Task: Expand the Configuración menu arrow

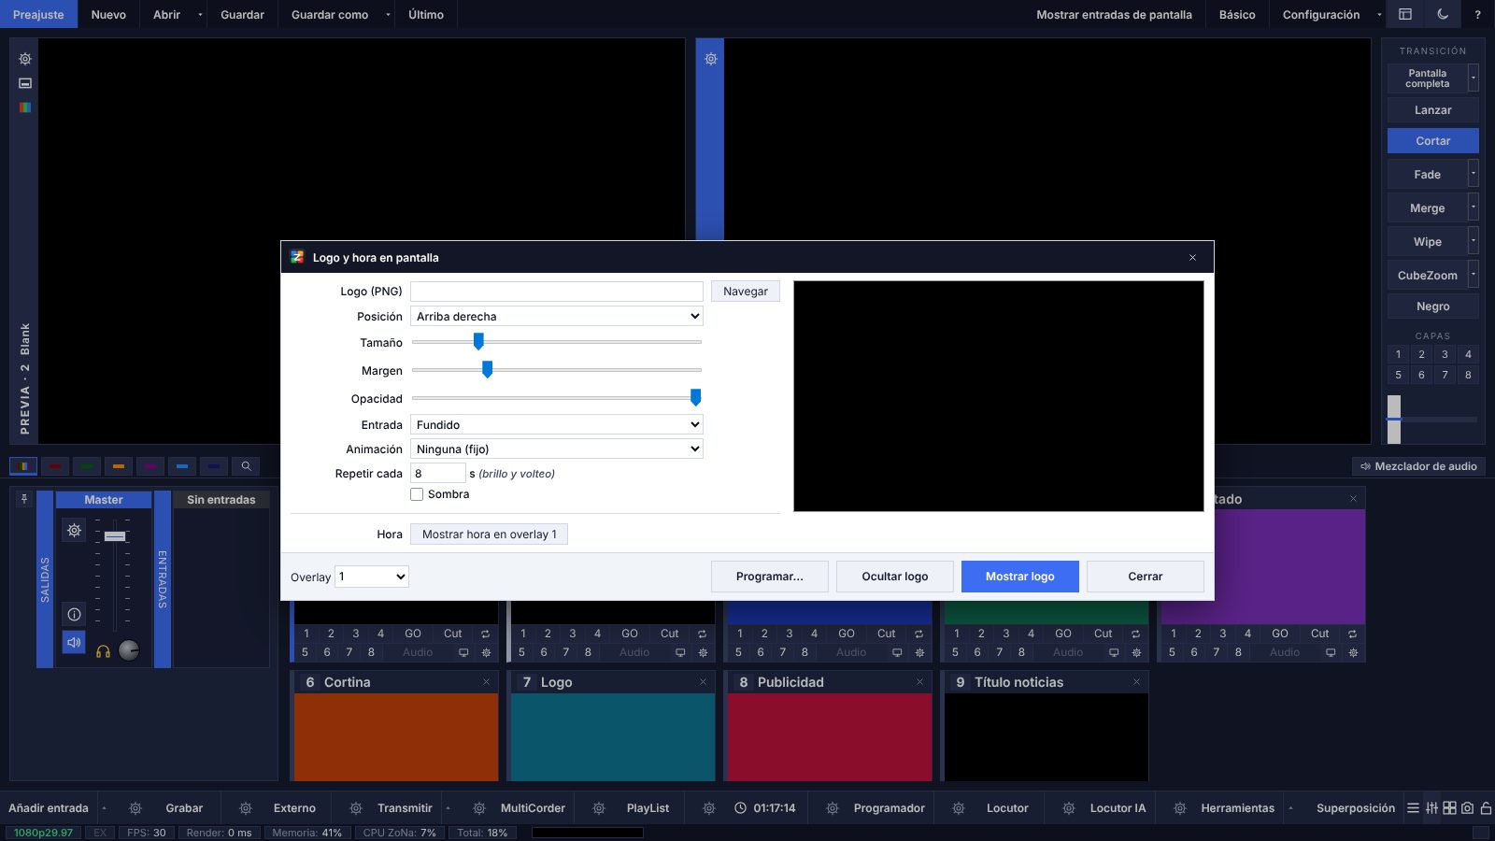Action: coord(1379,14)
